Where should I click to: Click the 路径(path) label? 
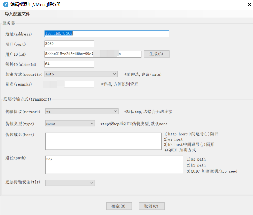pyautogui.click(x=15, y=158)
